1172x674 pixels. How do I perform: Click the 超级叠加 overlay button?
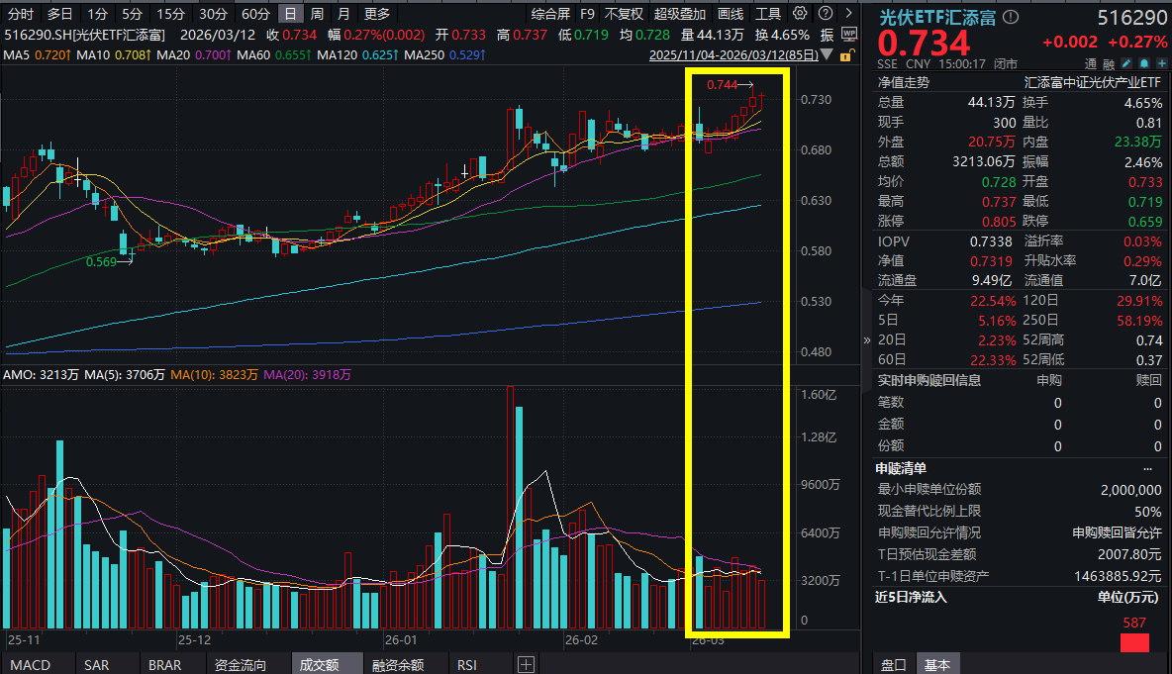pos(680,14)
